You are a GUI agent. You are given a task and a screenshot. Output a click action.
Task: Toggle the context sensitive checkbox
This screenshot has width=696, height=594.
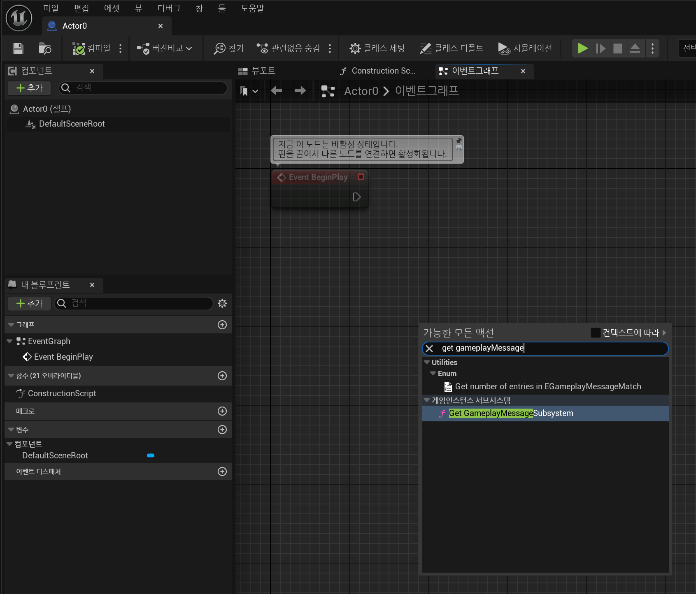click(x=595, y=333)
